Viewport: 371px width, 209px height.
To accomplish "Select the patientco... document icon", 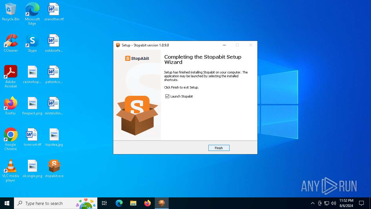I will pyautogui.click(x=54, y=75).
